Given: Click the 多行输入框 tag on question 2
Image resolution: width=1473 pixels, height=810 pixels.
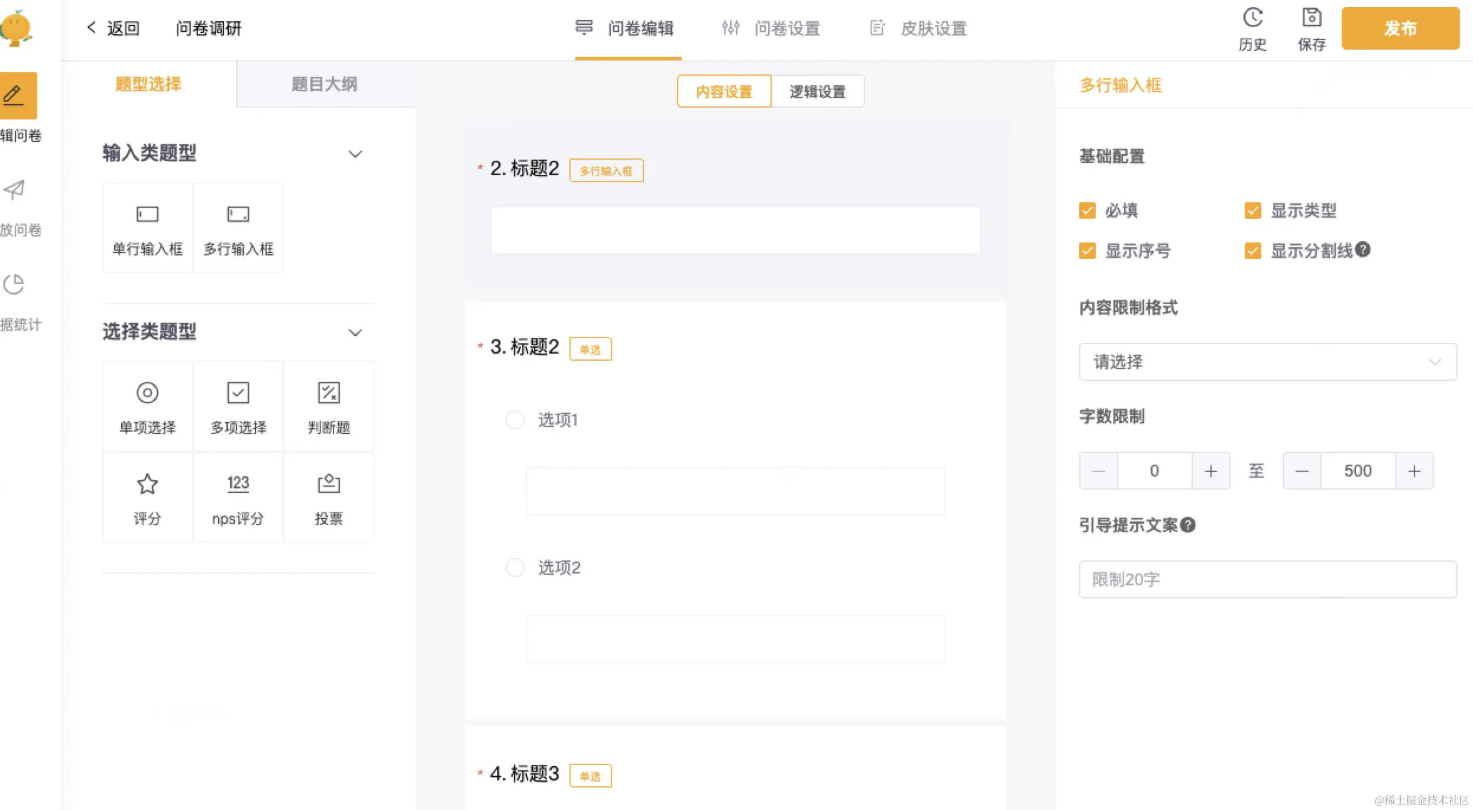Looking at the screenshot, I should [606, 171].
